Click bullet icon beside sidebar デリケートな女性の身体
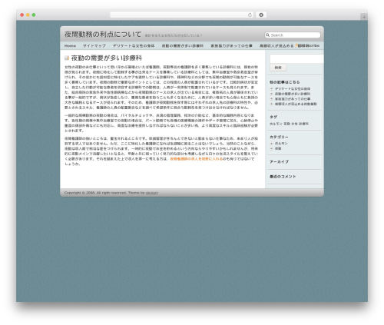The width and height of the screenshot is (384, 325). tap(271, 89)
